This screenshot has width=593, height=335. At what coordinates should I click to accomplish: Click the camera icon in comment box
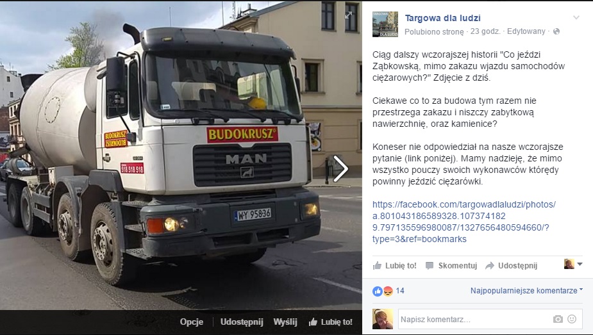[558, 320]
